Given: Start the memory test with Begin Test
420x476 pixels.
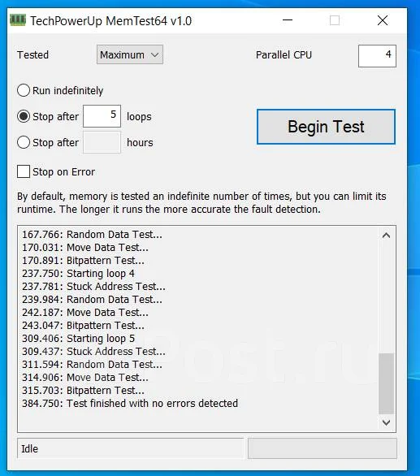Looking at the screenshot, I should click(x=326, y=127).
